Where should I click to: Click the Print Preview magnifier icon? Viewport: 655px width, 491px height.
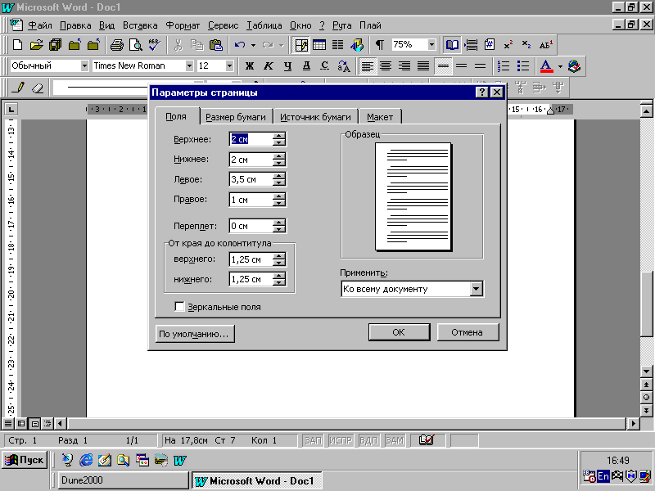[x=135, y=45]
